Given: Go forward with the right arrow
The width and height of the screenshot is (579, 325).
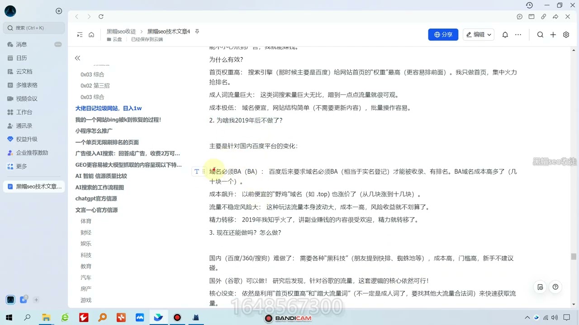Looking at the screenshot, I should tap(89, 17).
